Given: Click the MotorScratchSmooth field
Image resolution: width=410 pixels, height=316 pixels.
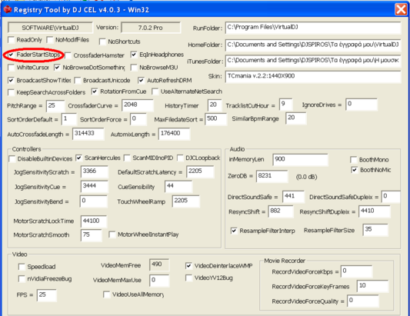Looking at the screenshot, I should [x=92, y=235].
